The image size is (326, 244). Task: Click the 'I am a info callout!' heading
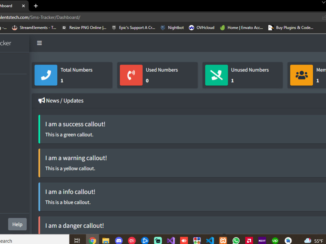[70, 192]
